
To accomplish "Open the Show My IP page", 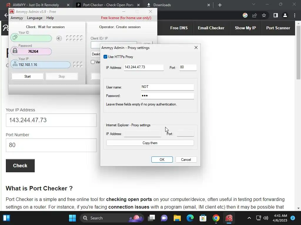I will tap(245, 28).
